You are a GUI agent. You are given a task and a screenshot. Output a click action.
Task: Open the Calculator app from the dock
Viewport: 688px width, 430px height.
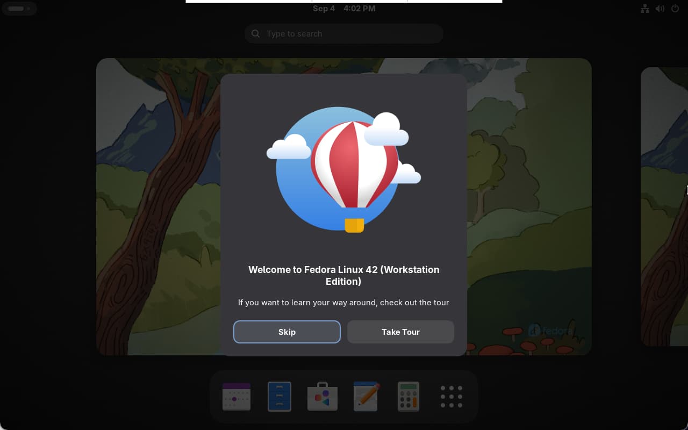point(408,397)
